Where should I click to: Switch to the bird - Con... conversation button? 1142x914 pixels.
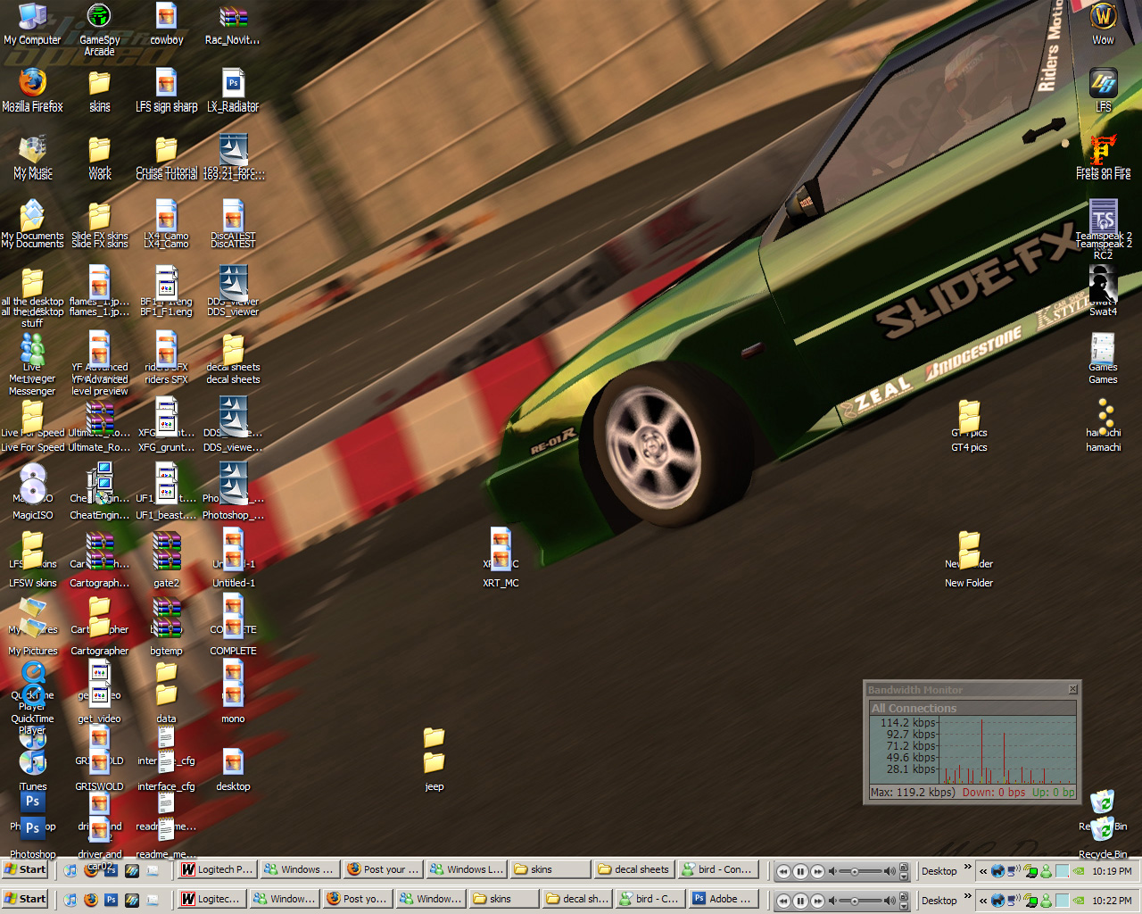717,869
